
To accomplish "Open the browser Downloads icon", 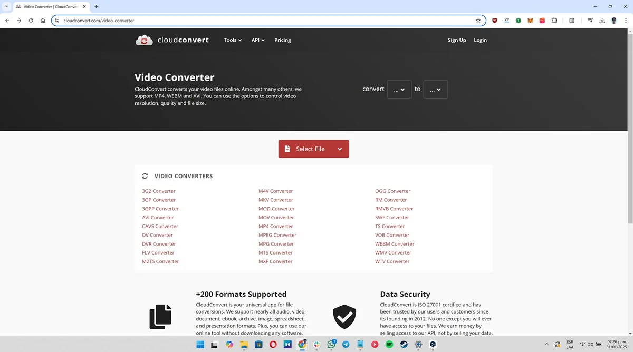I will [602, 20].
